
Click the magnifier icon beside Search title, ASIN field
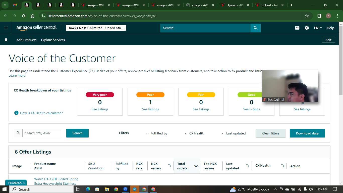18,133
